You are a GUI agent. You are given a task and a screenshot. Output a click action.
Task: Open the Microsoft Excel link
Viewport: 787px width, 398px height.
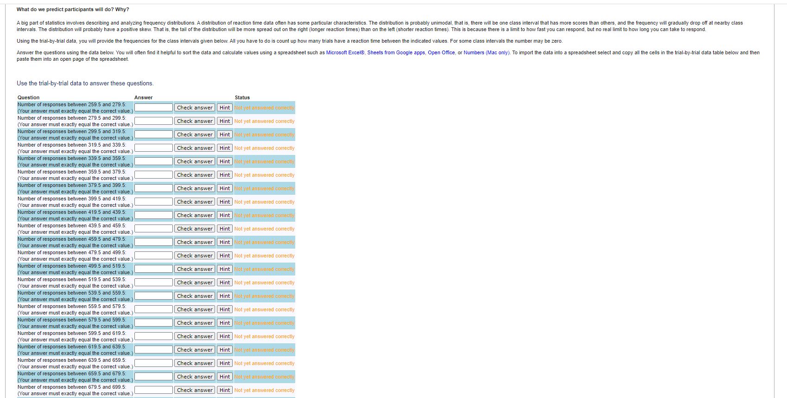pos(346,52)
